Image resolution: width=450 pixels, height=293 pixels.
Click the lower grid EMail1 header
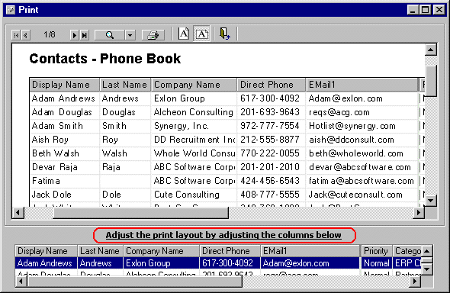coord(310,251)
